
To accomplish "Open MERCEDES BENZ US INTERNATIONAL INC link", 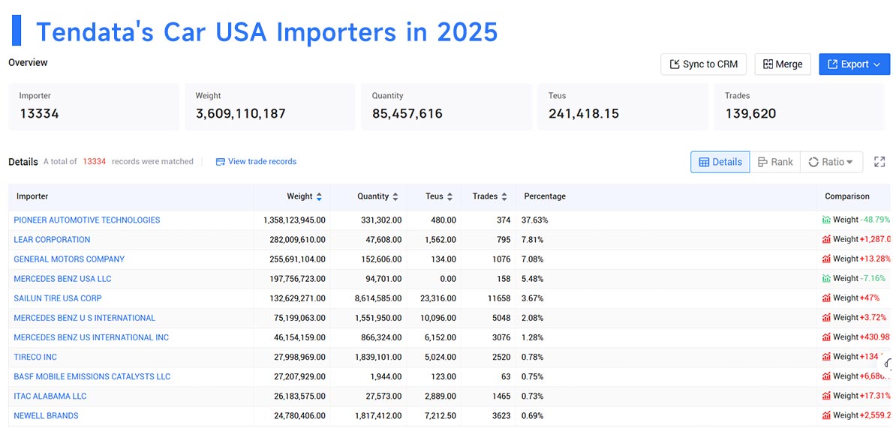I will point(91,337).
